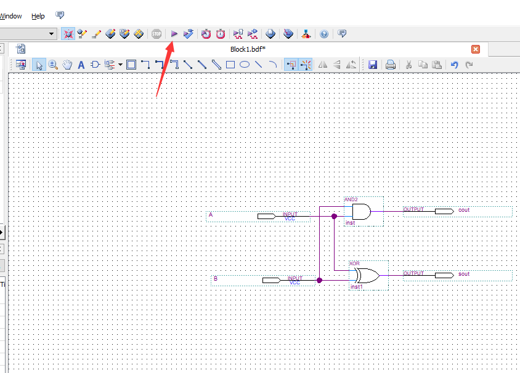Undo the last action
Viewport: 520px width, 373px height.
[455, 65]
